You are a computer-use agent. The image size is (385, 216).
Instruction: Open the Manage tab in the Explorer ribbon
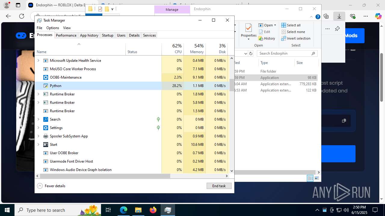[x=172, y=10]
